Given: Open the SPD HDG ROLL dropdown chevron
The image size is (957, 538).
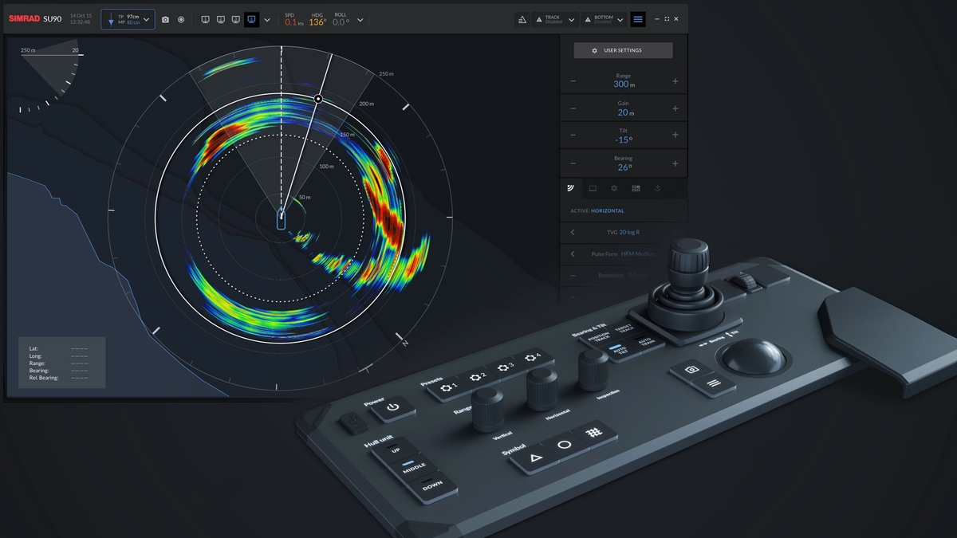Looking at the screenshot, I should click(x=360, y=19).
